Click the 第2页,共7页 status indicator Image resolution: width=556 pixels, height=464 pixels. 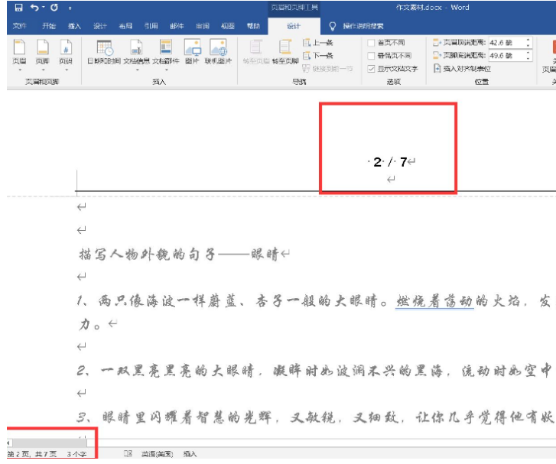[32, 454]
